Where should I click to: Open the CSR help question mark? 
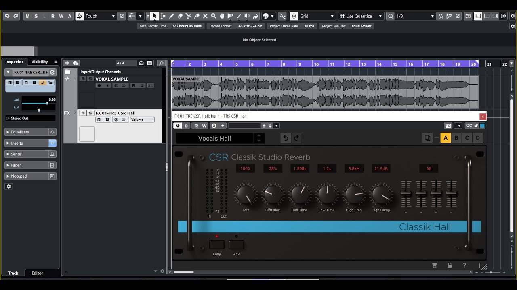point(464,265)
